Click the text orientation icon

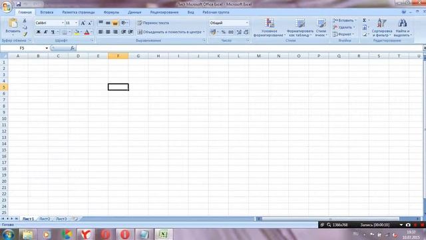click(124, 23)
